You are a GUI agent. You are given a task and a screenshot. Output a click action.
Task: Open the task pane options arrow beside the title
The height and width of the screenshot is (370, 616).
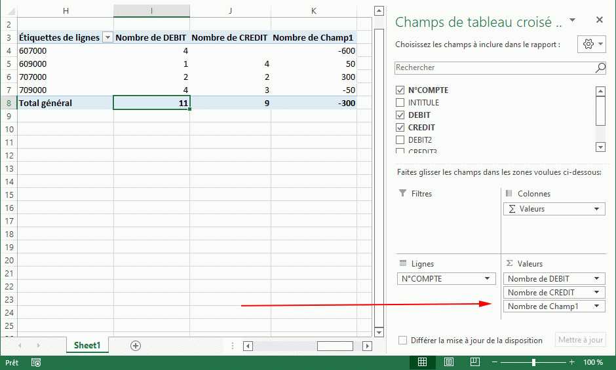pos(573,20)
